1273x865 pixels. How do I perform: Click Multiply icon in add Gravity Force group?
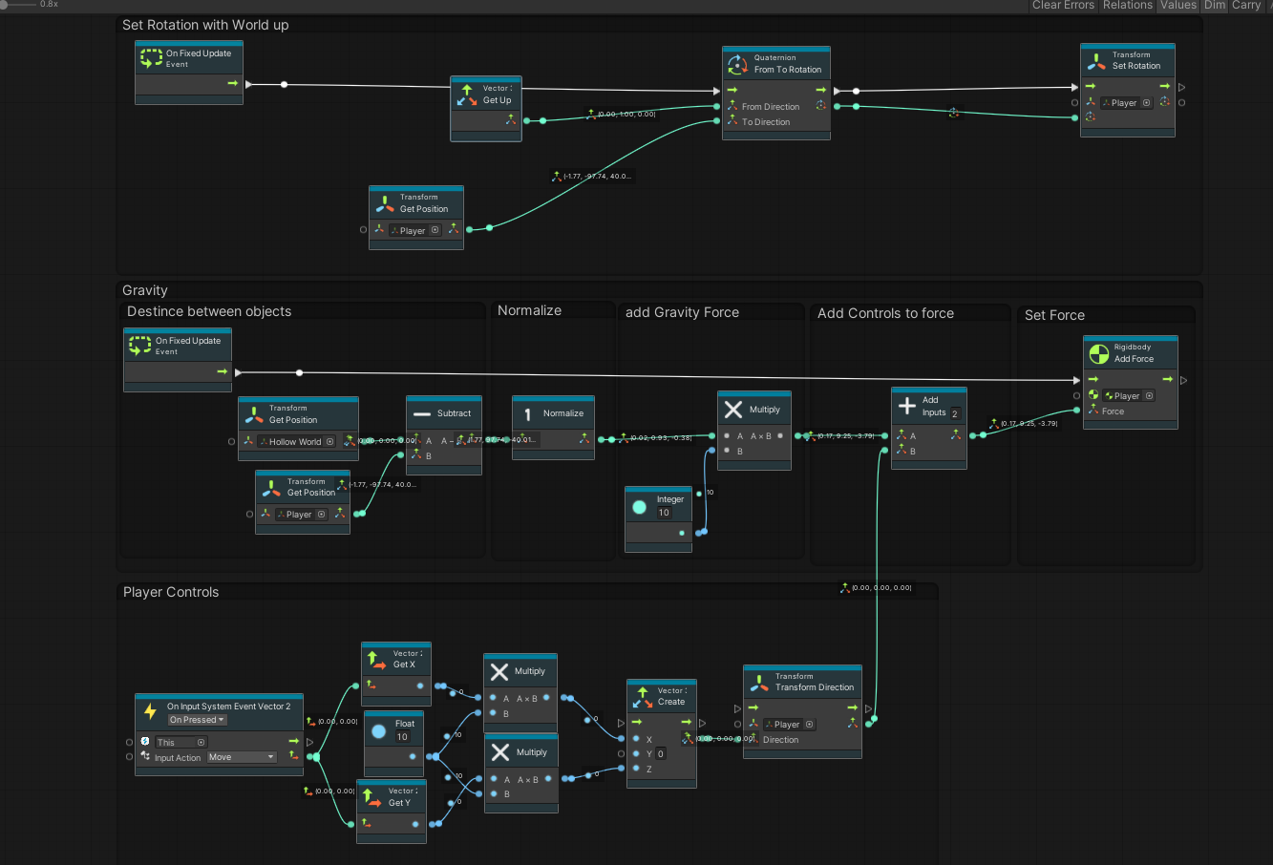pyautogui.click(x=733, y=410)
